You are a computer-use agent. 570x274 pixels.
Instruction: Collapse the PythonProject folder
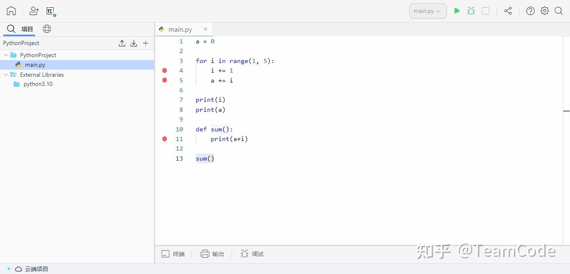tap(5, 55)
